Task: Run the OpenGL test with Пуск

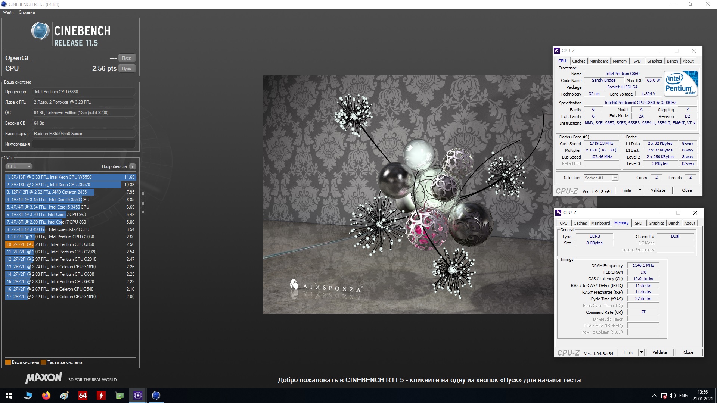Action: (x=127, y=58)
